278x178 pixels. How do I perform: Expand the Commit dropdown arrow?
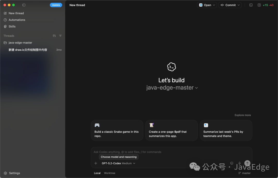239,5
